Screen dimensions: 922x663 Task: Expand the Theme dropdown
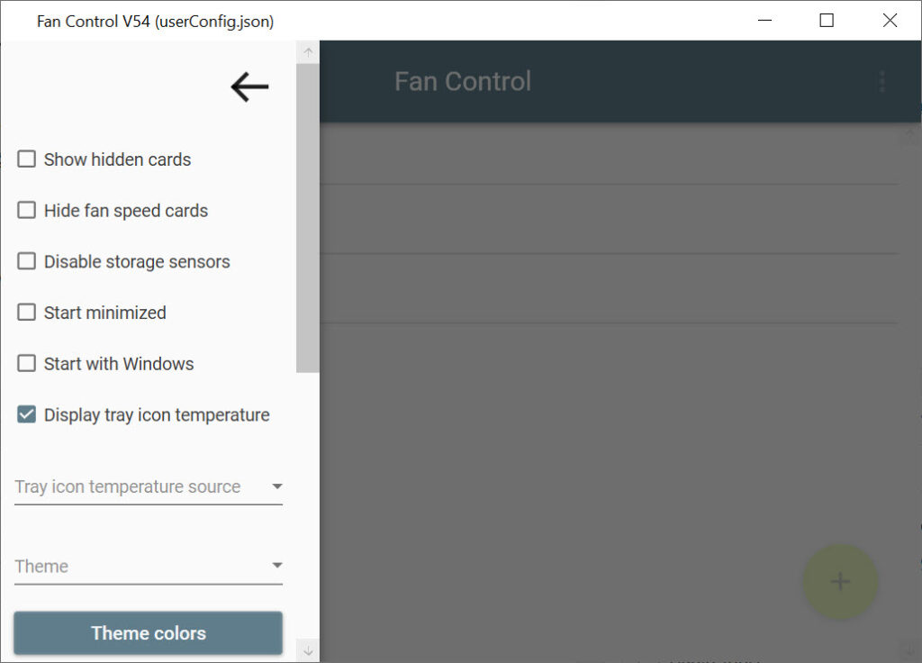pyautogui.click(x=149, y=566)
